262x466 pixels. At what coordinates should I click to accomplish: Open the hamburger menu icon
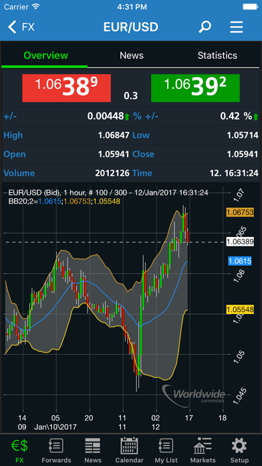tap(237, 27)
